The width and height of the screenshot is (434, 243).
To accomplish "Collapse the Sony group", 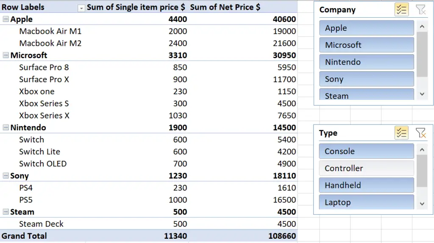I will (x=6, y=176).
